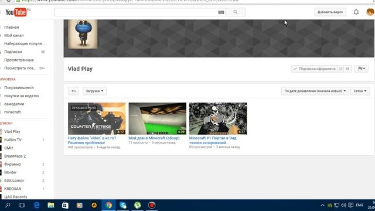Click Добавить видео button
This screenshot has width=375, height=211.
pos(330,12)
